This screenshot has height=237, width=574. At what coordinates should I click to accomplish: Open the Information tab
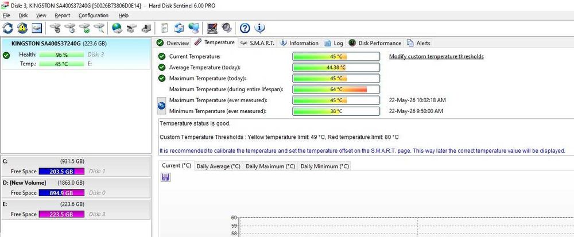(x=299, y=43)
